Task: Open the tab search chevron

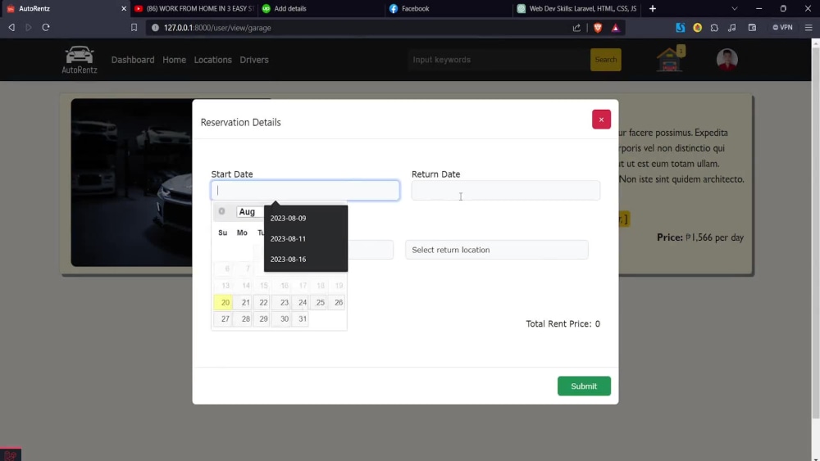Action: point(734,8)
